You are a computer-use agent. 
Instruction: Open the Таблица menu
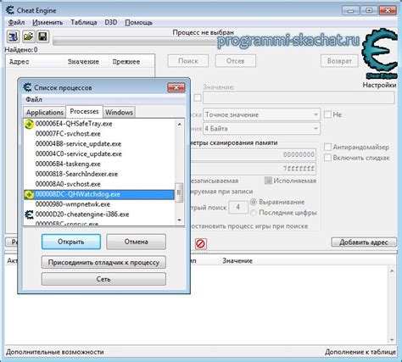click(84, 22)
